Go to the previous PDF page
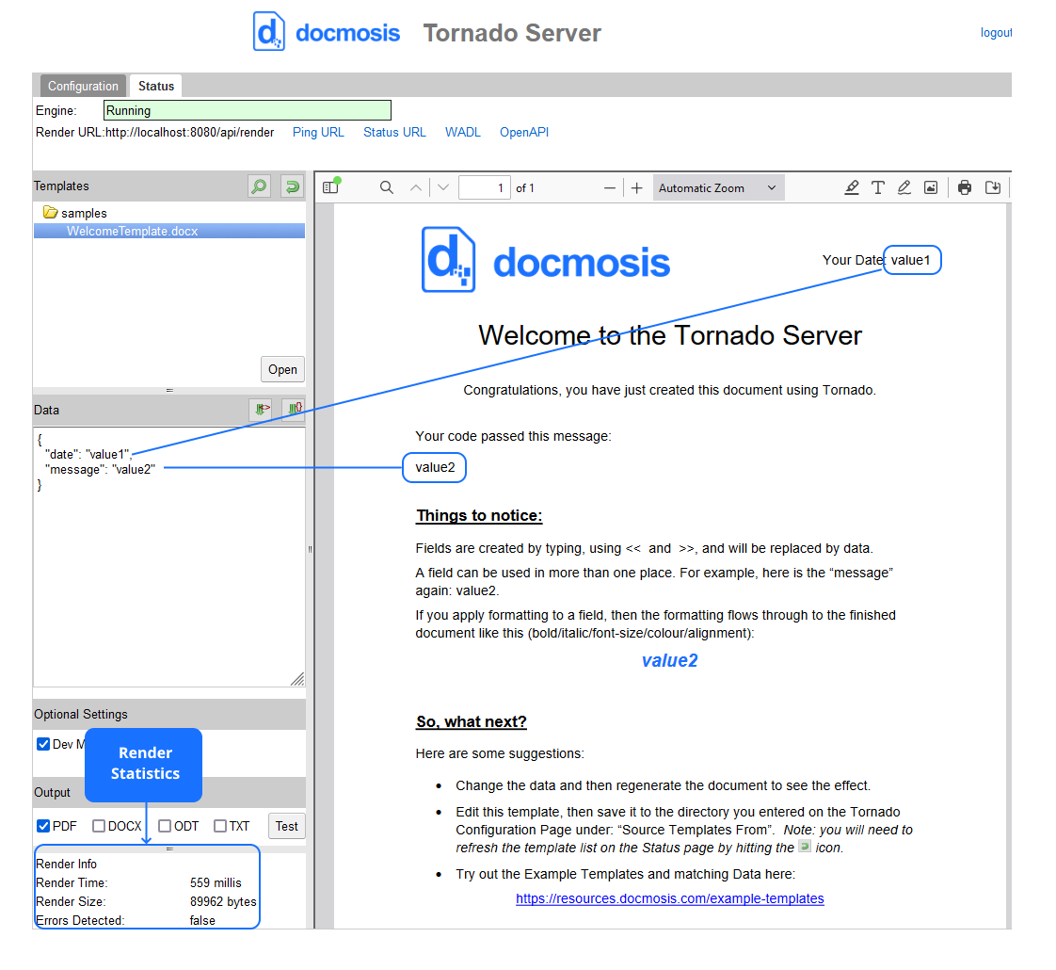Viewport: 1056px width, 970px height. pos(416,187)
